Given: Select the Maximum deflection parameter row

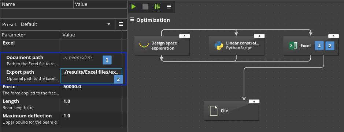Looking at the screenshot, I should (63, 119).
